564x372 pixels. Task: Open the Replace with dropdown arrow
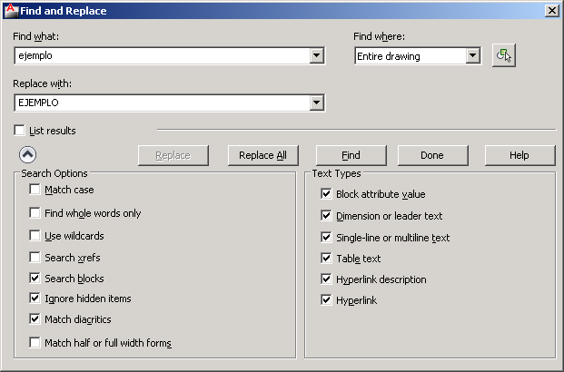[317, 103]
